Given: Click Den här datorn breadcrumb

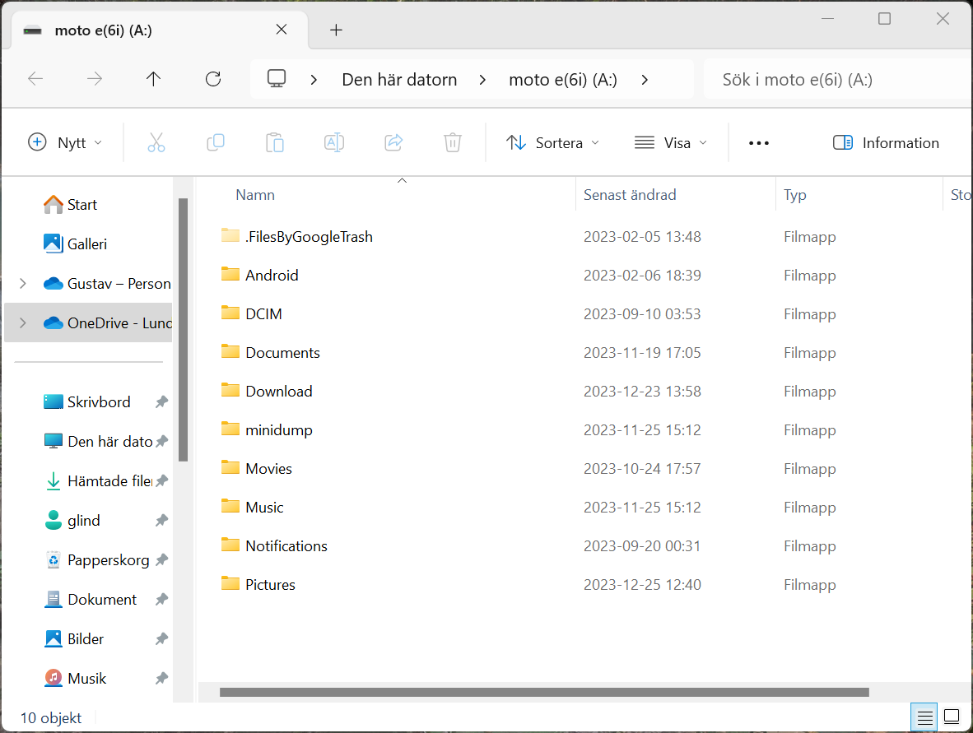Looking at the screenshot, I should [x=399, y=79].
